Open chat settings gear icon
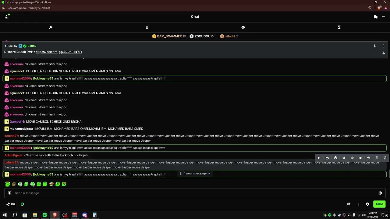The image size is (390, 219). 367,204
